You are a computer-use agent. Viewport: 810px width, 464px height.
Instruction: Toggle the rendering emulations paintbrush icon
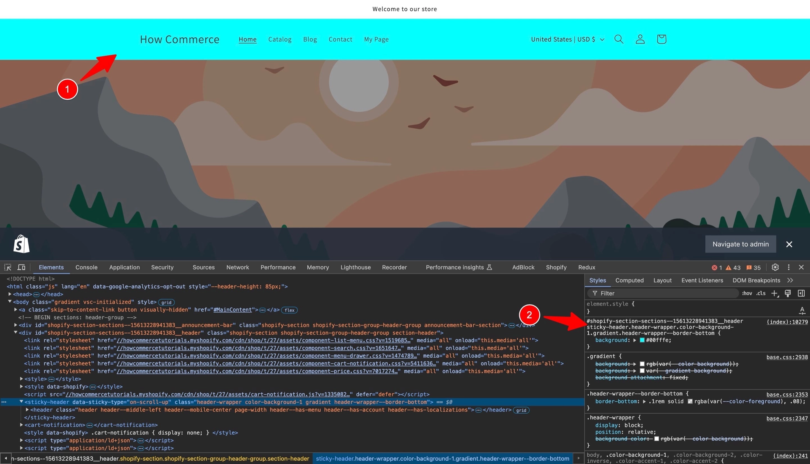pyautogui.click(x=787, y=293)
